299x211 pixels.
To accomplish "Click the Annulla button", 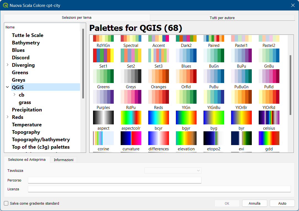I will (255, 203).
